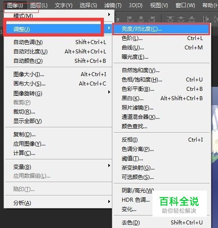Viewport: 218px width, 228px height.
Task: Open the 选择(S) menu
Action: point(88,5)
